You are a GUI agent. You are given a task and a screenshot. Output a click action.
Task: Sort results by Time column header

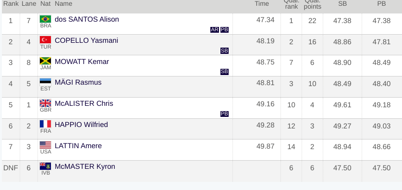(x=262, y=3)
